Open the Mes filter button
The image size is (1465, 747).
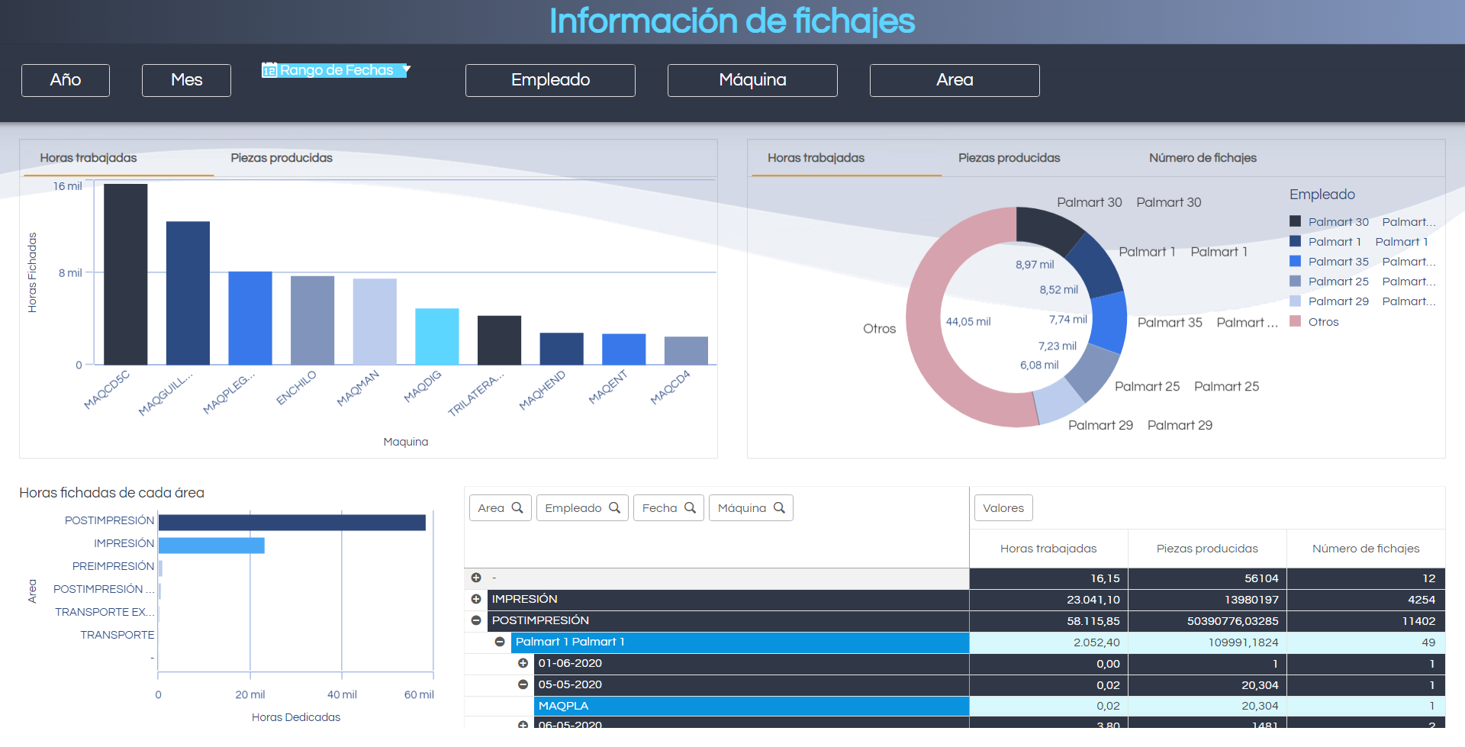pyautogui.click(x=186, y=80)
